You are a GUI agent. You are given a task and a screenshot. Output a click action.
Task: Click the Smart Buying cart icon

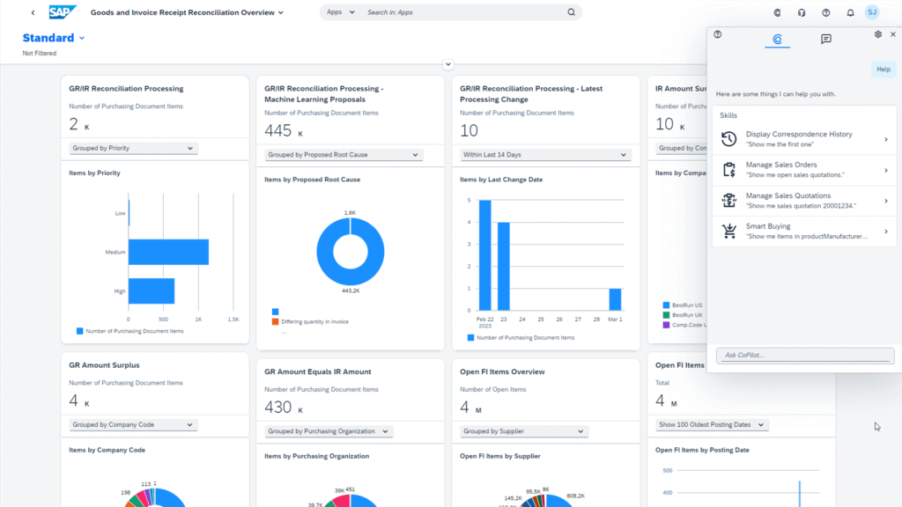[x=728, y=231]
